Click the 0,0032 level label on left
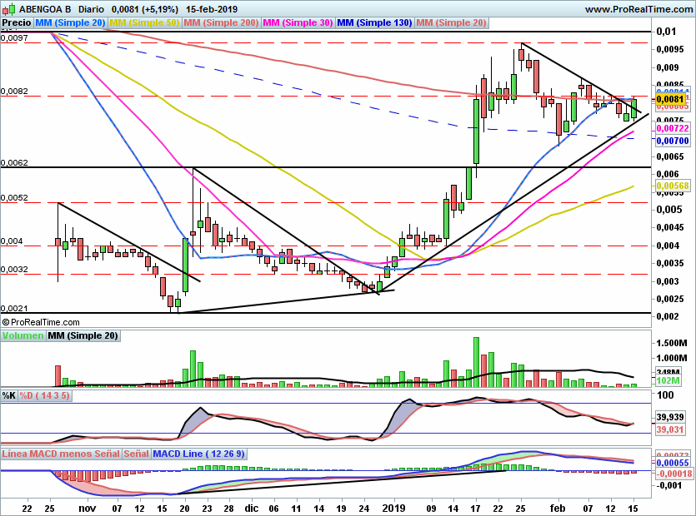Image resolution: width=696 pixels, height=516 pixels. pyautogui.click(x=14, y=270)
